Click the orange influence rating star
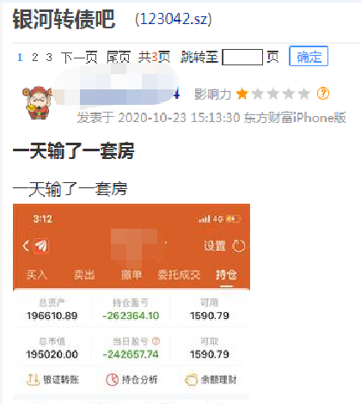Image resolution: width=361 pixels, height=404 pixels. [x=242, y=94]
